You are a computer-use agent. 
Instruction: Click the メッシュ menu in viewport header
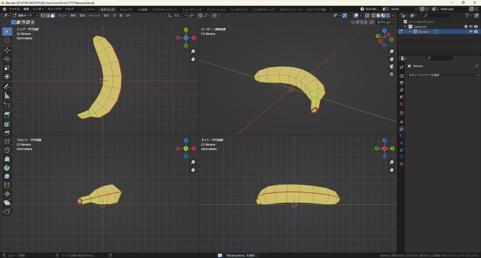(94, 15)
